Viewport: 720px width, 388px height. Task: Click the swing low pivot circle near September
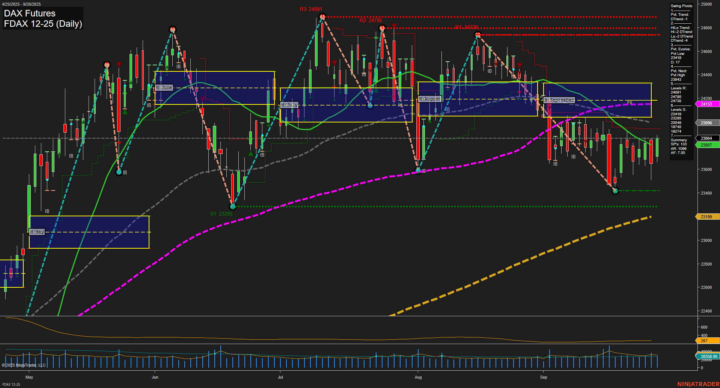coord(615,191)
